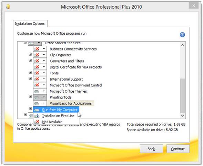The height and width of the screenshot is (166, 203).
Task: Expand the node beside Run from My Computer
Action: pos(30,109)
